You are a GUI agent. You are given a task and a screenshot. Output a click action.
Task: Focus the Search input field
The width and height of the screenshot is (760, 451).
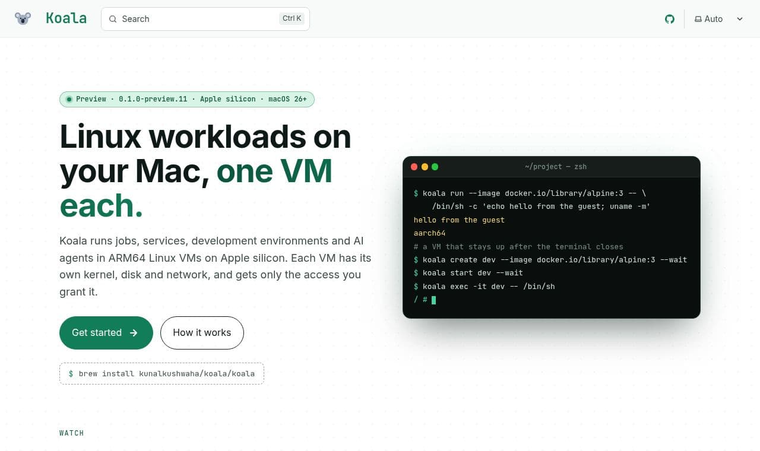coord(205,19)
